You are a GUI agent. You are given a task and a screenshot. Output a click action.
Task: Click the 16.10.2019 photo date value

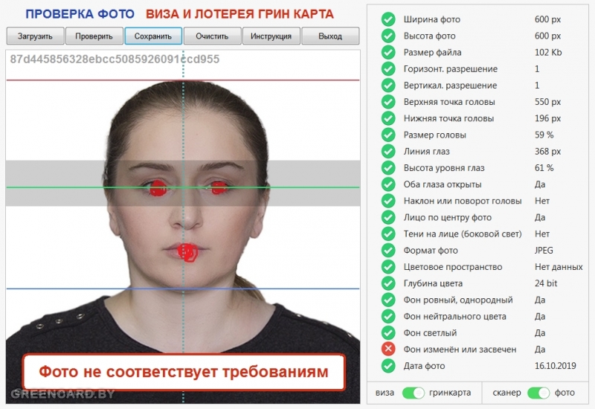coord(555,366)
